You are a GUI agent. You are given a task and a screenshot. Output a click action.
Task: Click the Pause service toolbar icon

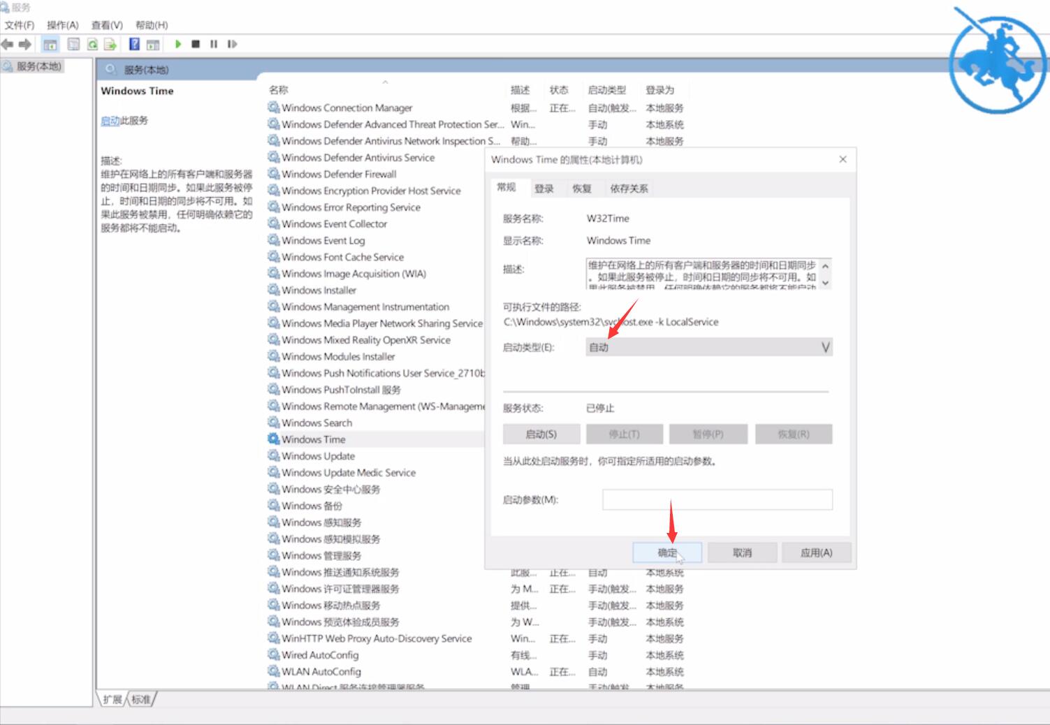(x=214, y=44)
